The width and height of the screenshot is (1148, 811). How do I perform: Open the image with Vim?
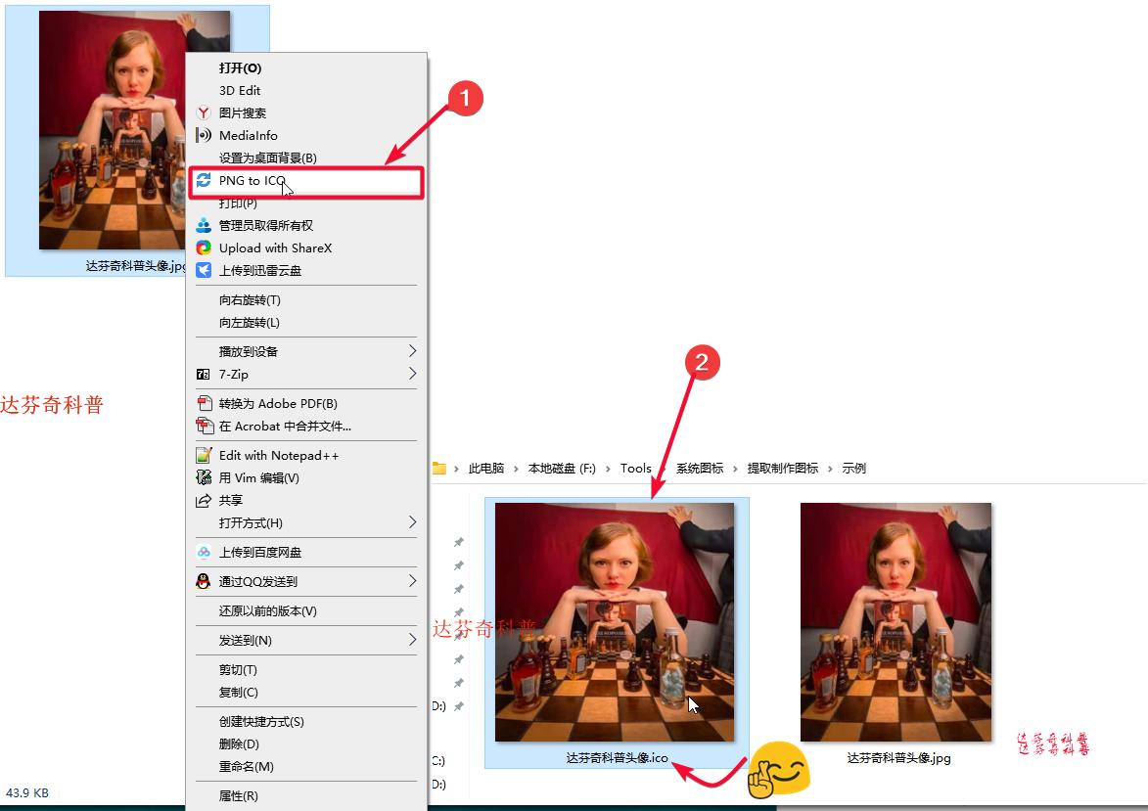coord(205,477)
